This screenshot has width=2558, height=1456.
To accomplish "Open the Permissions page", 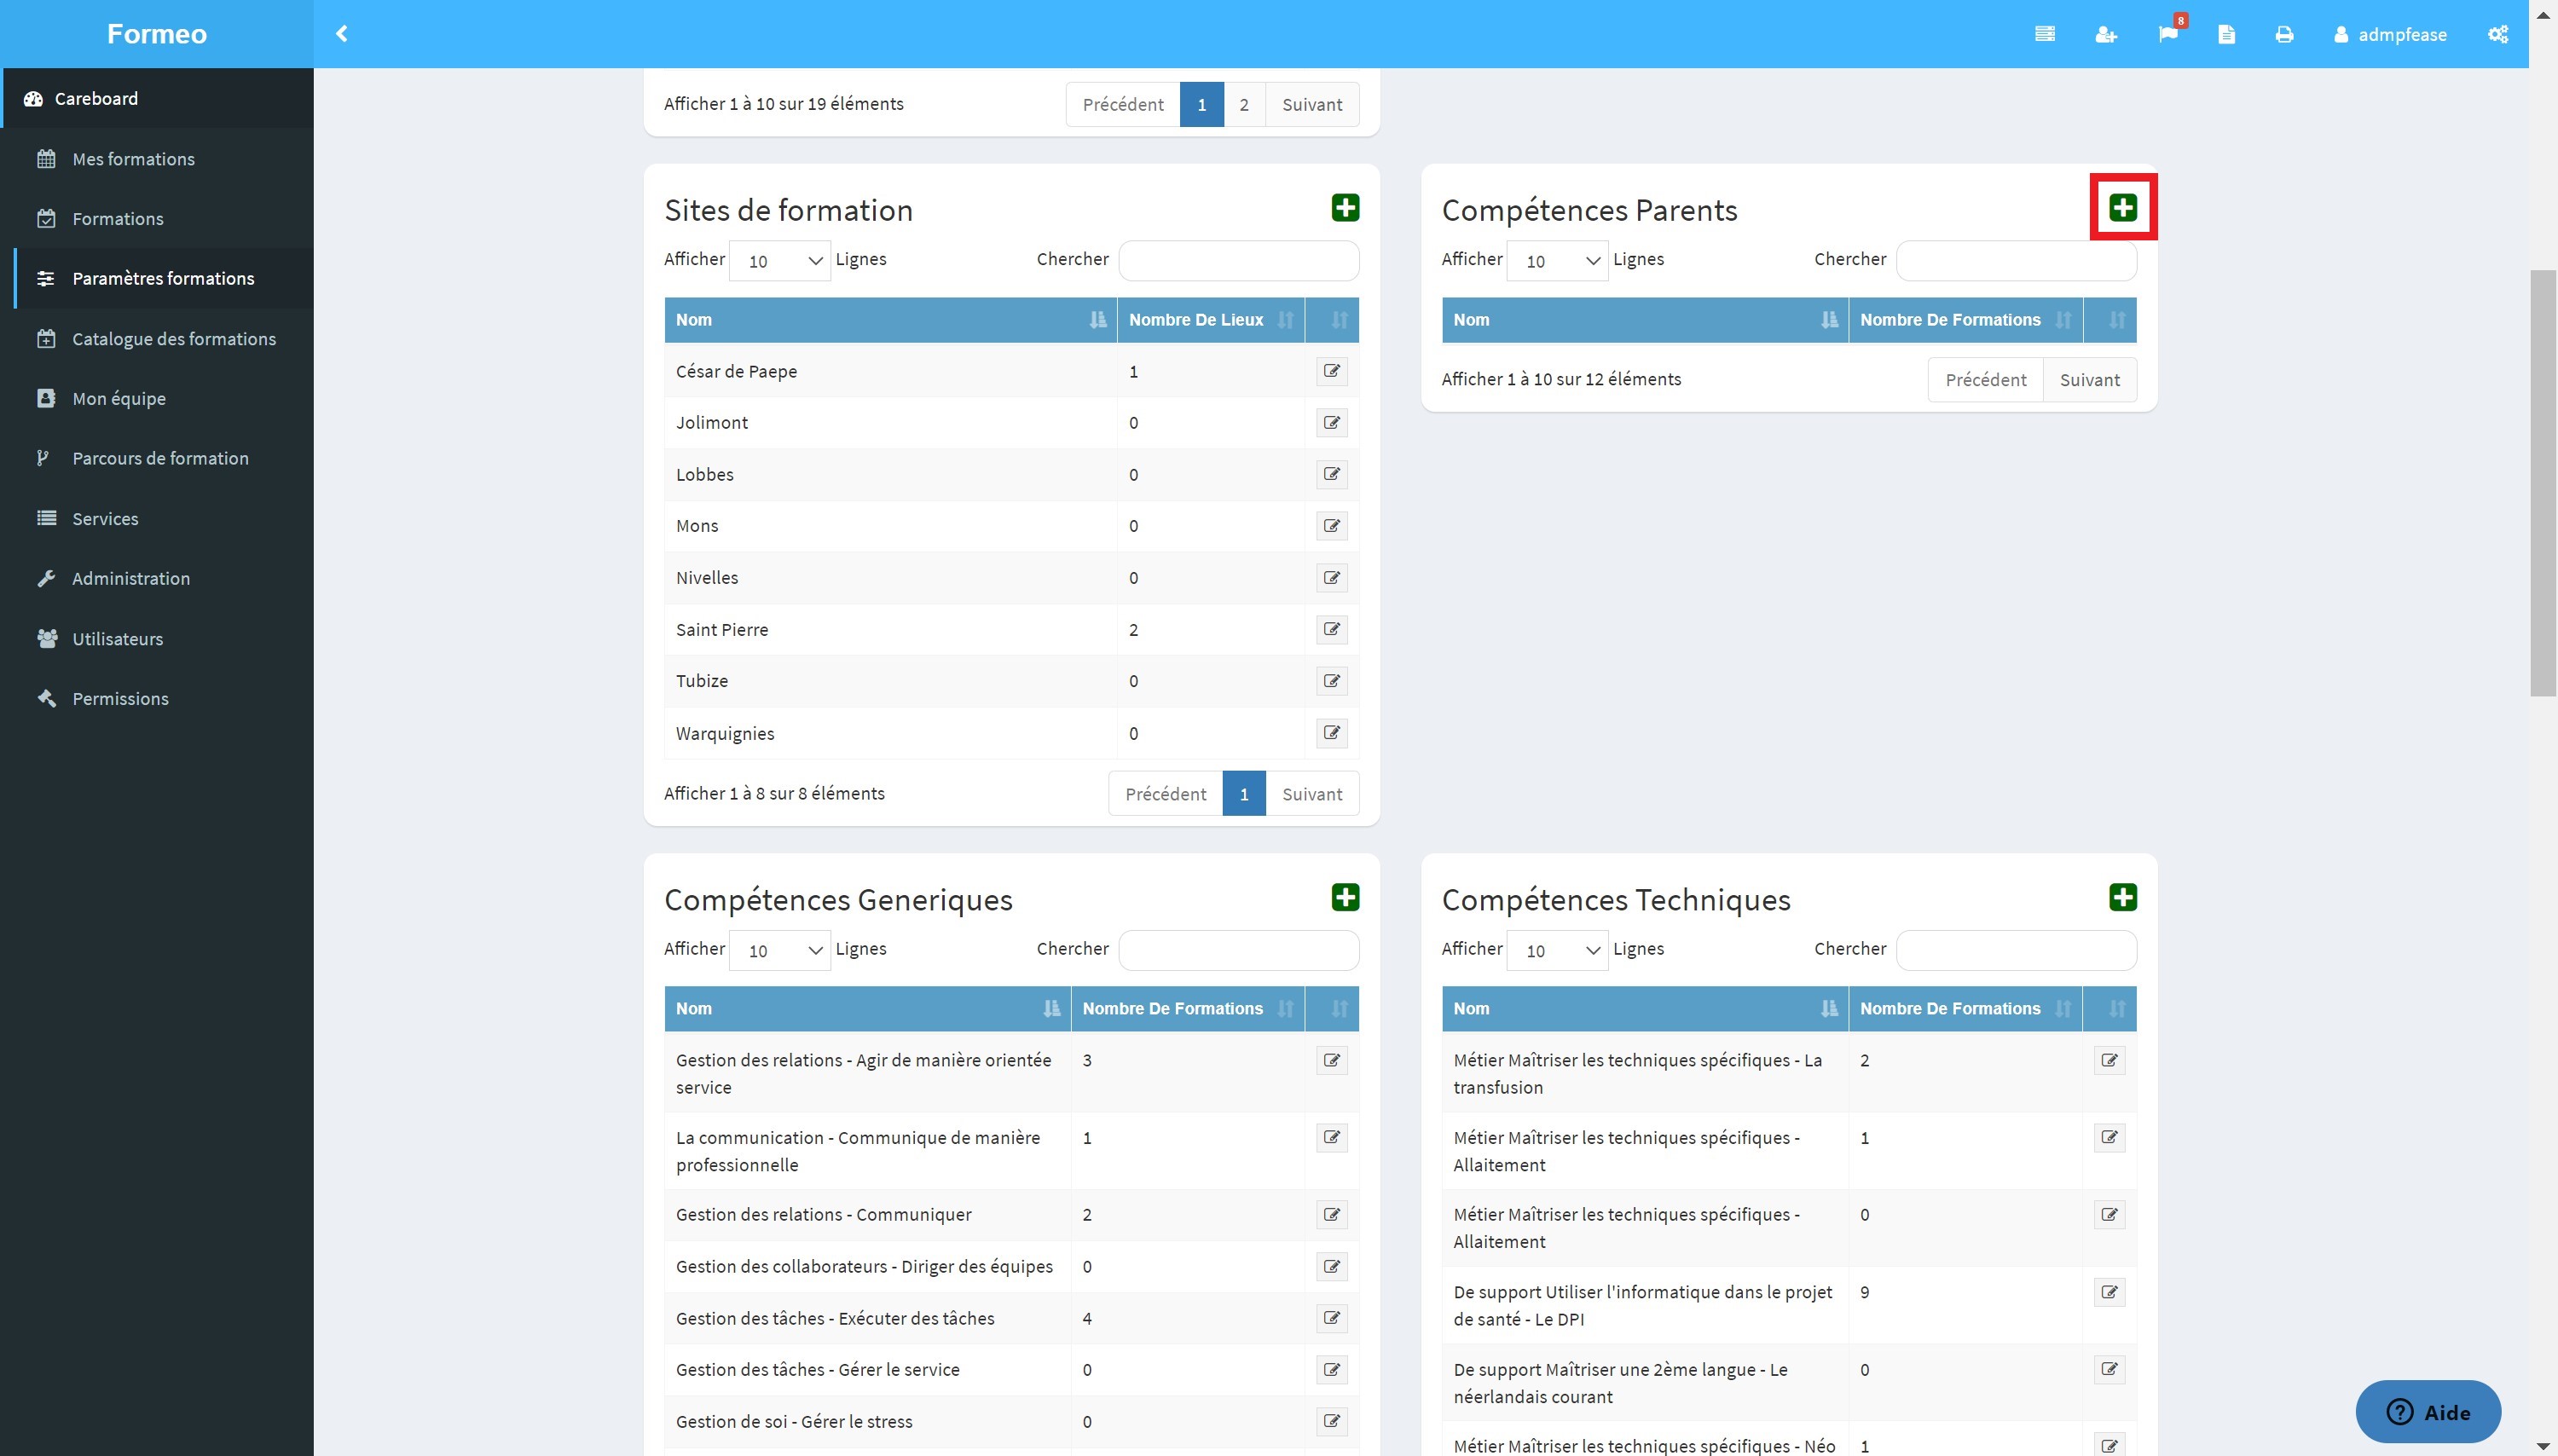I will 158,698.
